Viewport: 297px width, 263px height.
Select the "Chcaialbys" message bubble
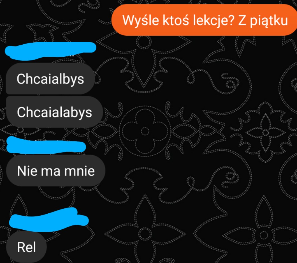click(50, 79)
